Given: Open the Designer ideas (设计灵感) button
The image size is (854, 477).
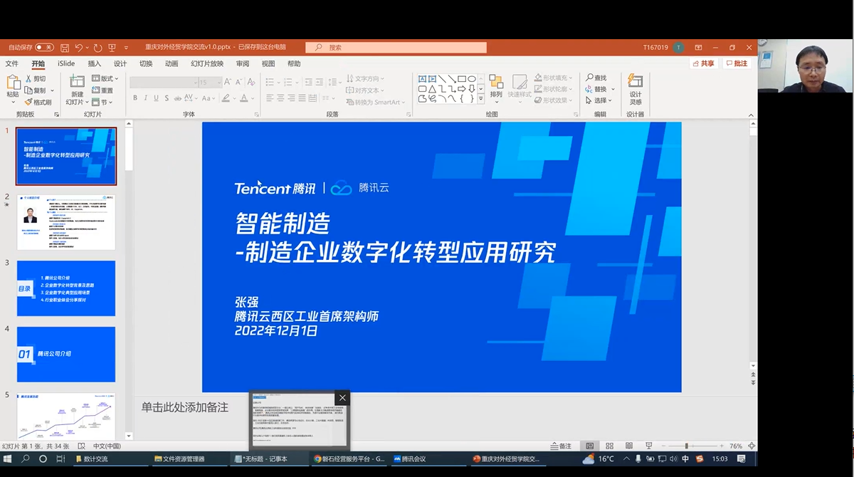Looking at the screenshot, I should pyautogui.click(x=636, y=90).
